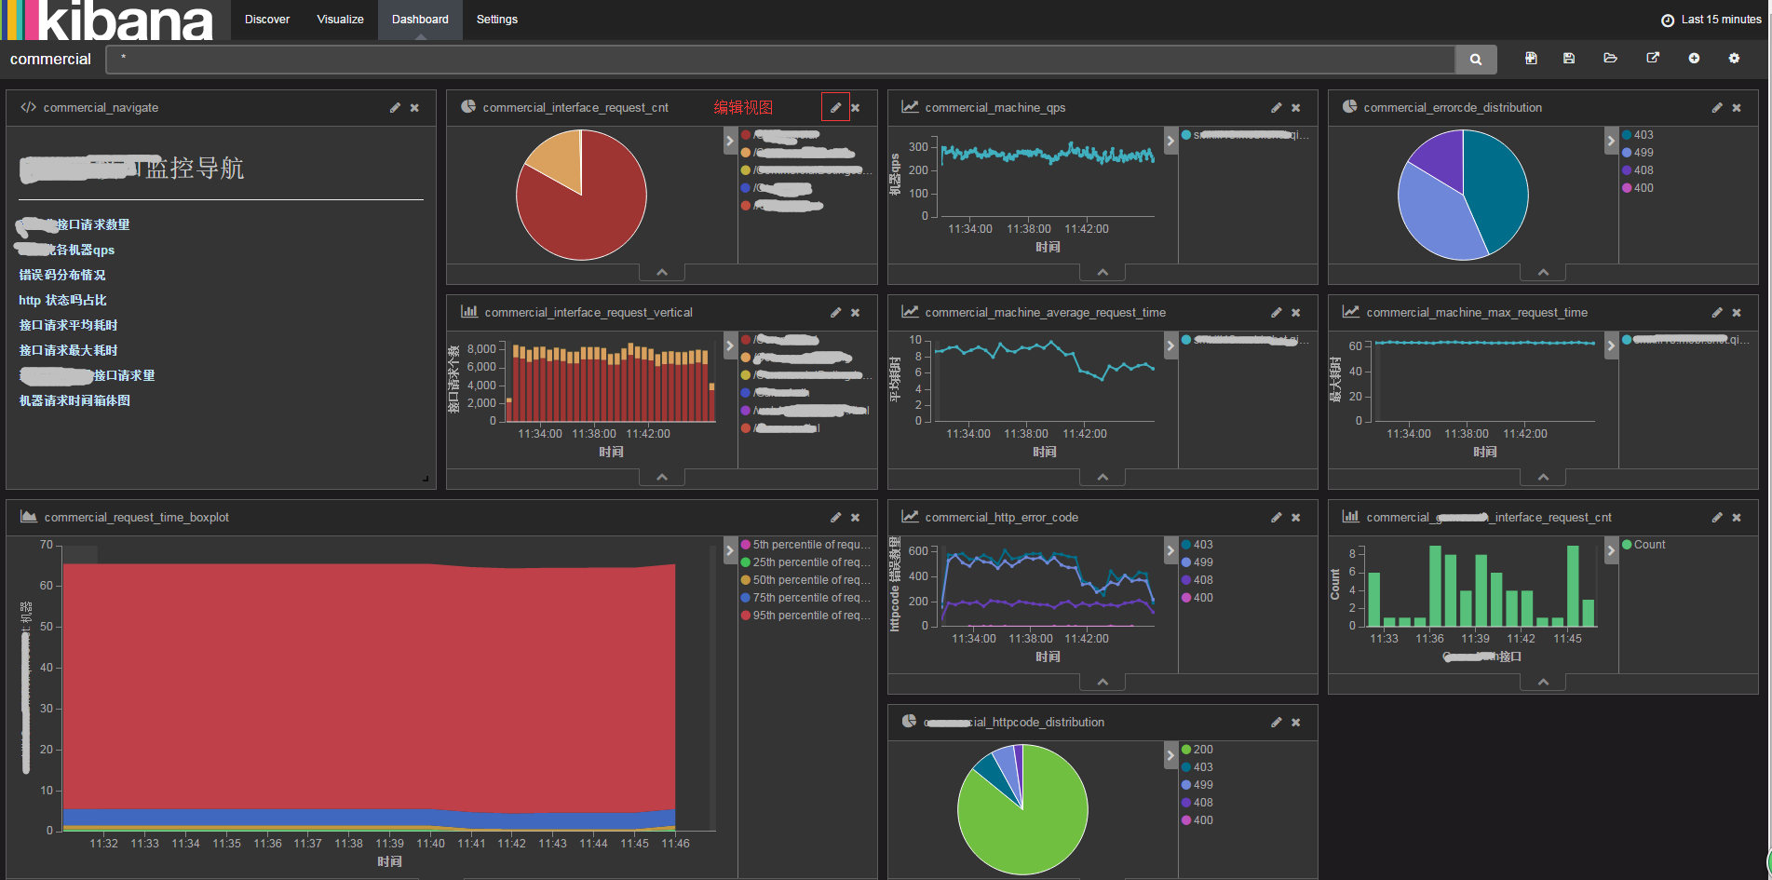Edit the commercial_errorcde_distribution pie chart
The width and height of the screenshot is (1772, 880).
point(1716,108)
